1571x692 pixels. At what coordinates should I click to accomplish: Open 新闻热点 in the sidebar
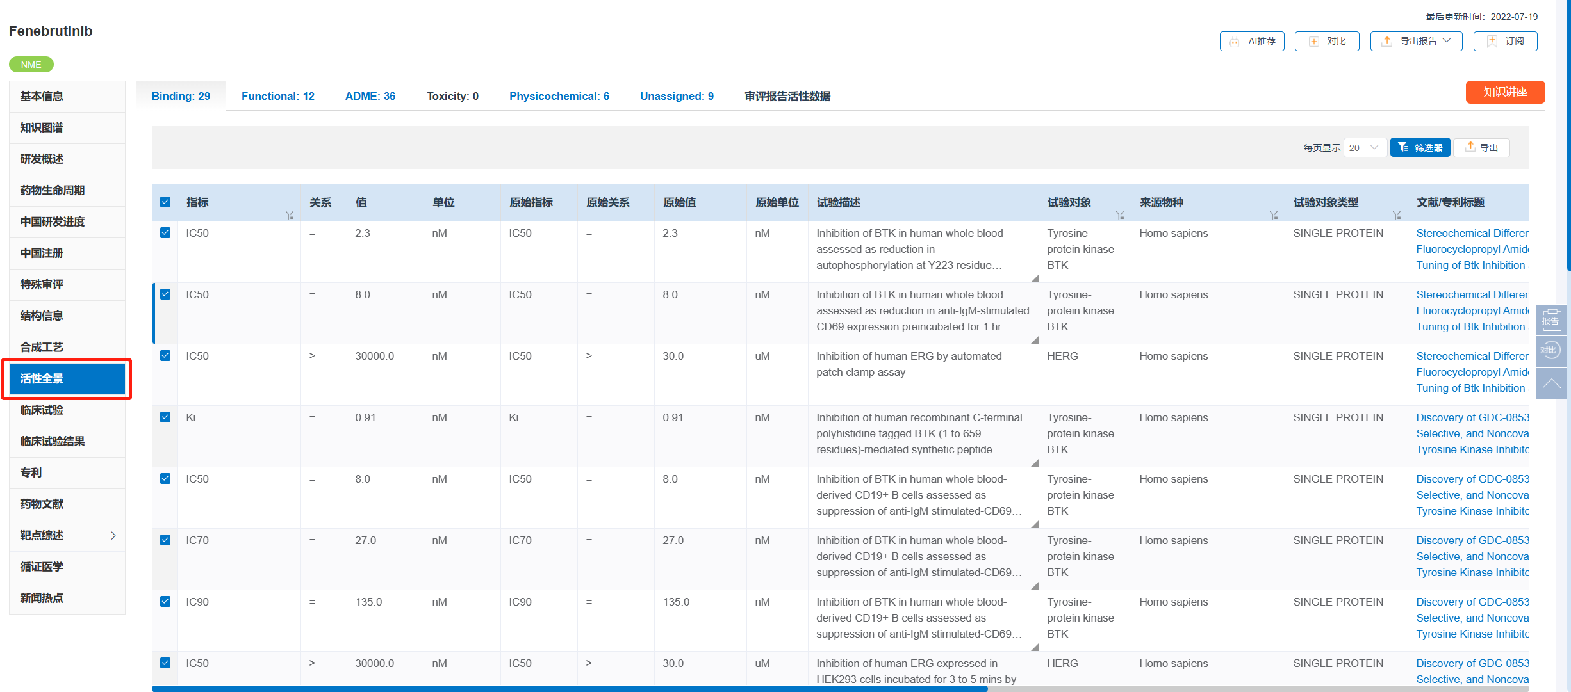tap(67, 598)
